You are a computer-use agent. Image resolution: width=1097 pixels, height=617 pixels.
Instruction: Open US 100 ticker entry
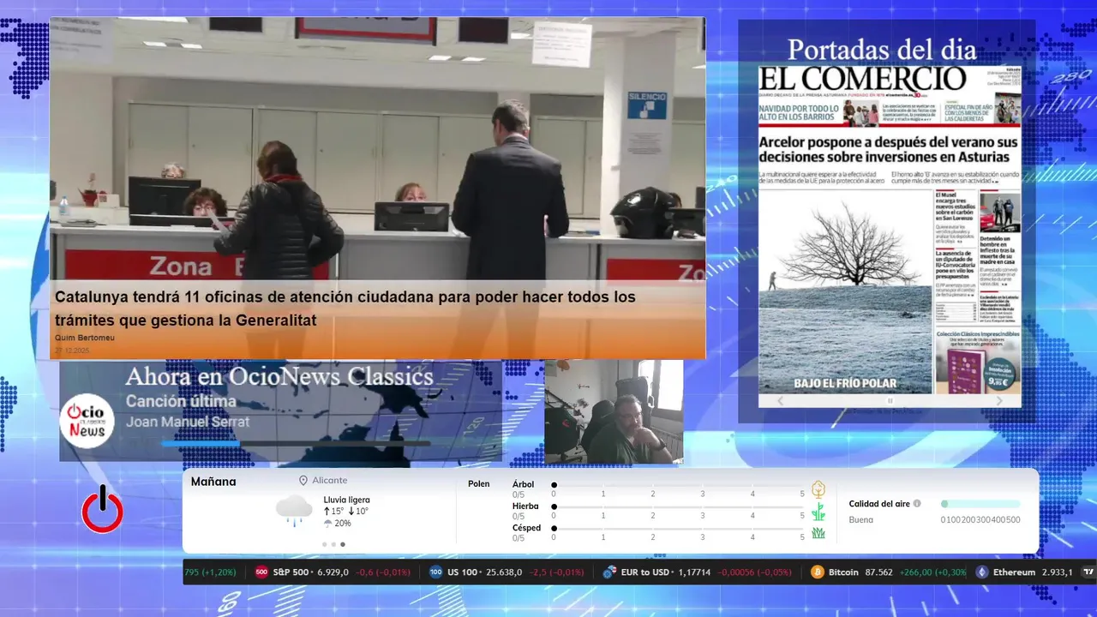point(507,572)
